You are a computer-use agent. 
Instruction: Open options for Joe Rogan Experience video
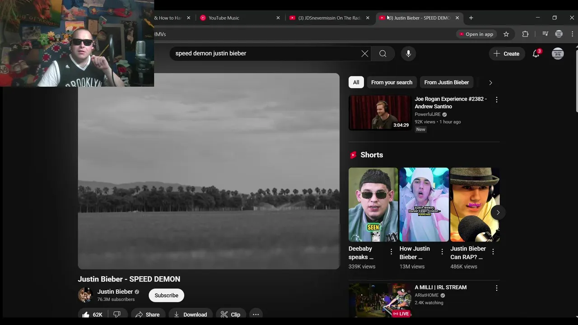pos(497,100)
